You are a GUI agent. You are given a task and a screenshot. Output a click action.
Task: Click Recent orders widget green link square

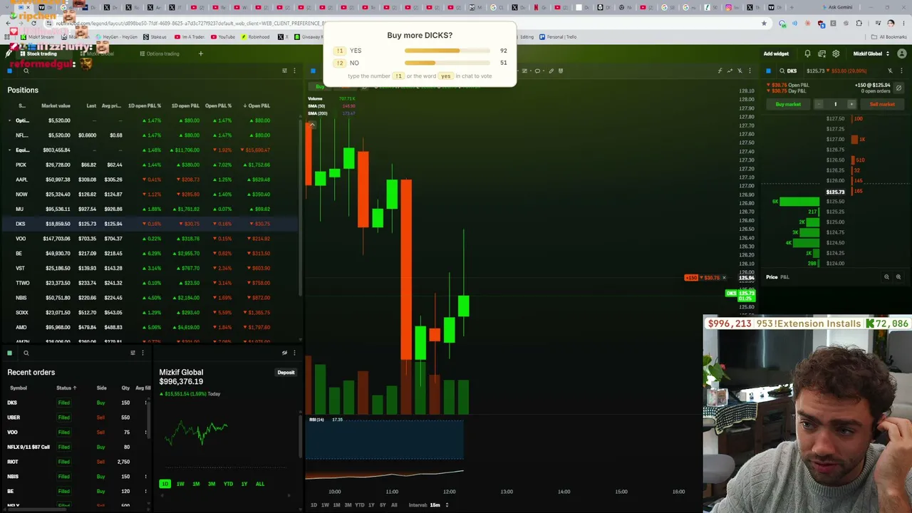[10, 353]
